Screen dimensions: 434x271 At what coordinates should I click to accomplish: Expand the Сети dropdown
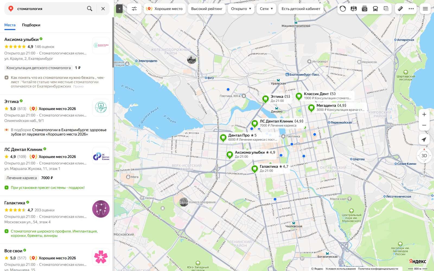point(266,9)
